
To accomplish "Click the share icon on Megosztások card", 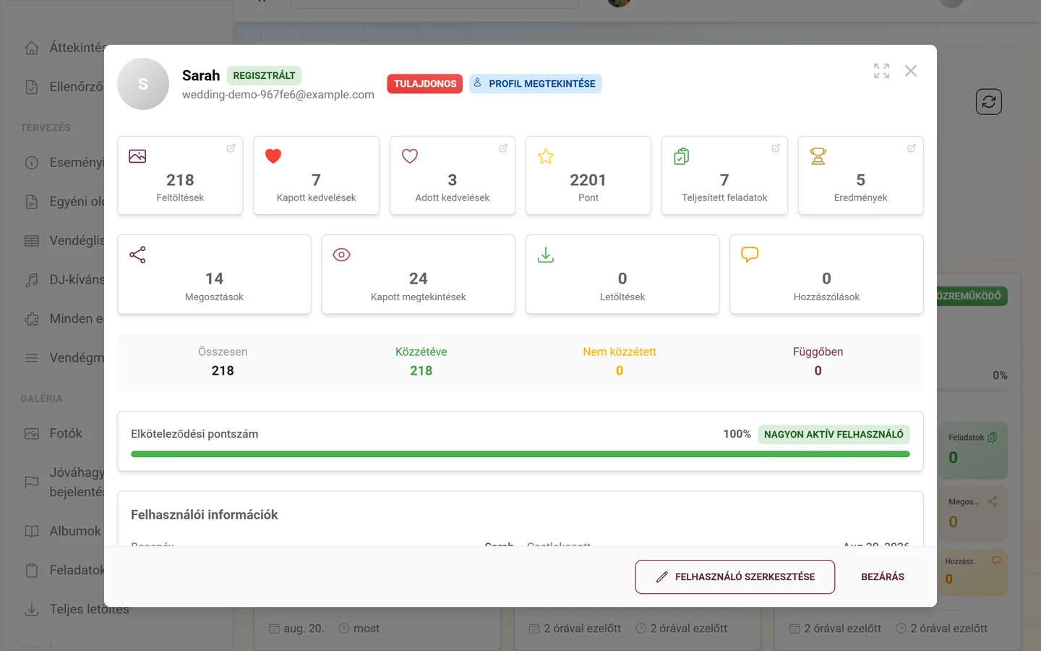I will [137, 255].
